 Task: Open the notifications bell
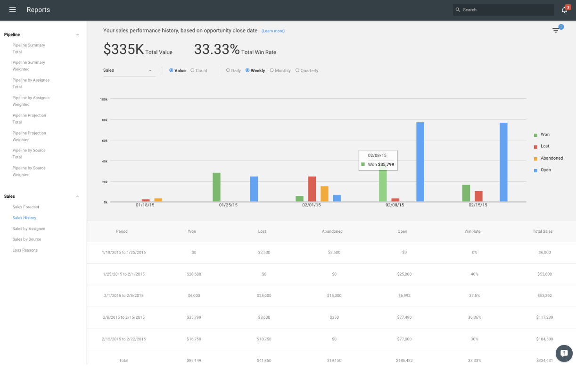click(564, 9)
